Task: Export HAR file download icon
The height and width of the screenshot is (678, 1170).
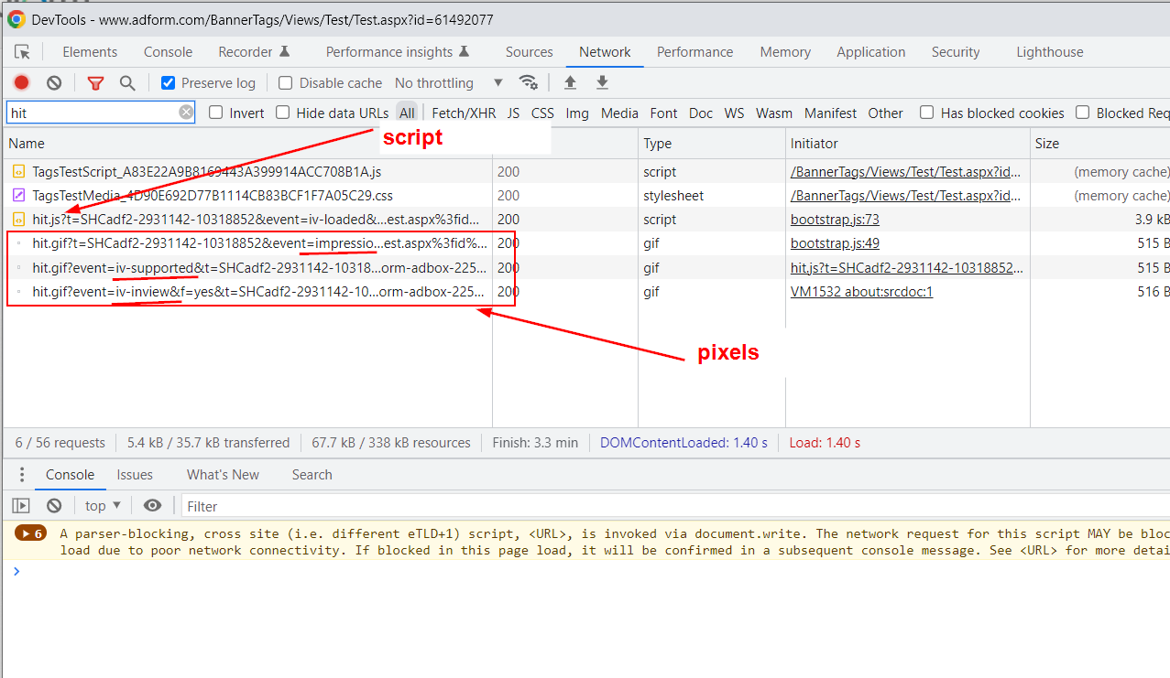Action: [x=602, y=82]
